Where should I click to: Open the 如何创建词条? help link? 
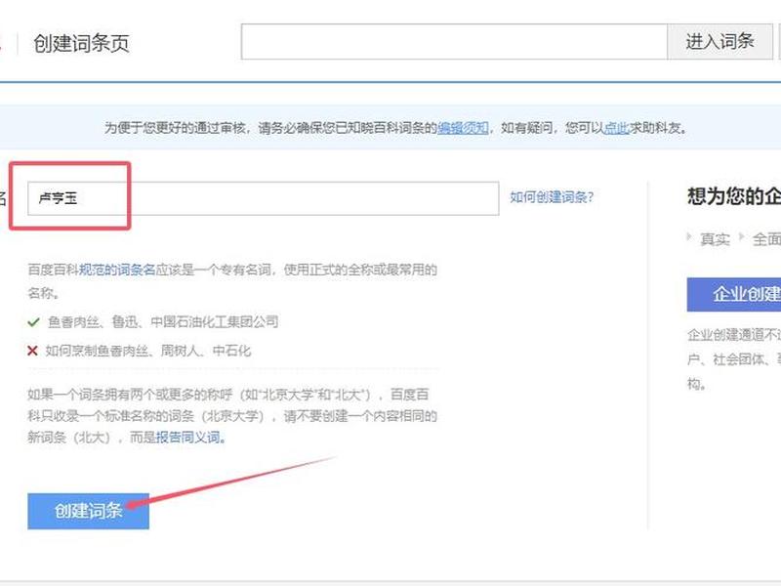552,197
